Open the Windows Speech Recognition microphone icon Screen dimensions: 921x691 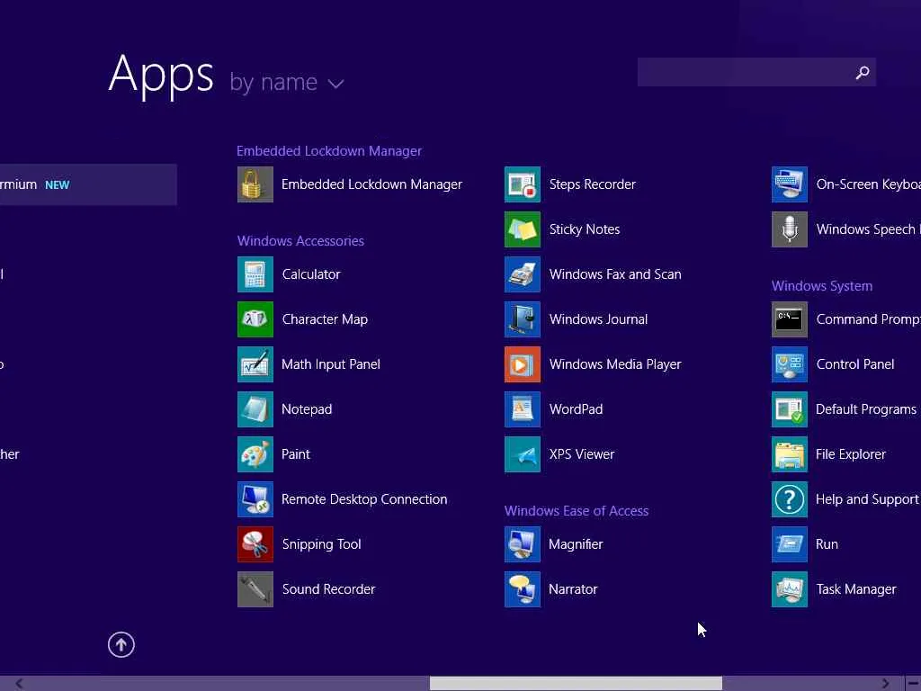[x=790, y=229]
